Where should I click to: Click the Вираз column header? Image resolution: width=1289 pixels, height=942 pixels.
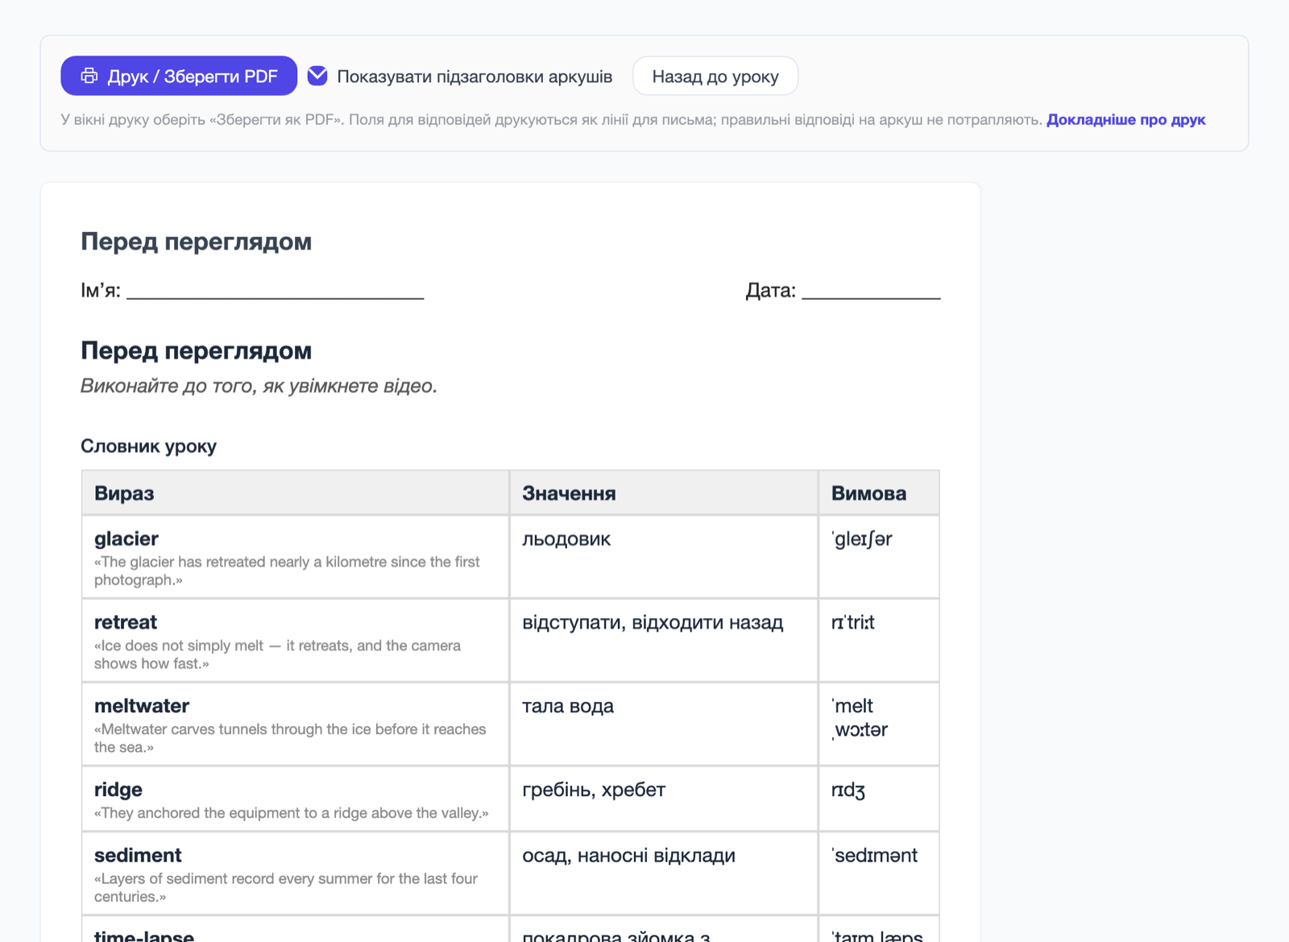coord(296,493)
